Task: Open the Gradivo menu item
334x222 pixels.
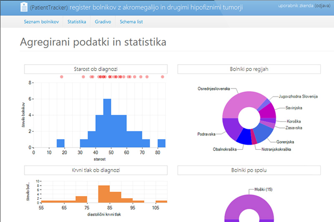Action: [103, 22]
